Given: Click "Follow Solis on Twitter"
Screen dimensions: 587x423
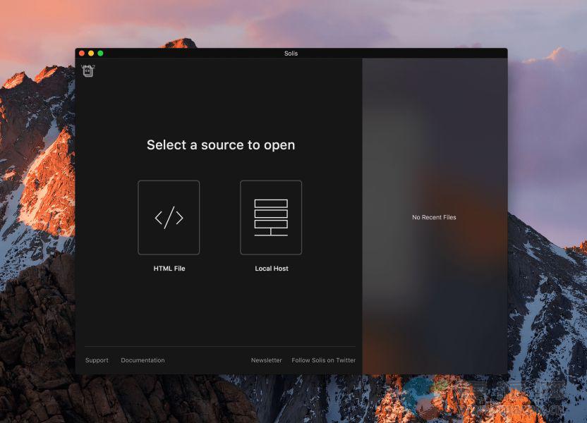Looking at the screenshot, I should 323,360.
